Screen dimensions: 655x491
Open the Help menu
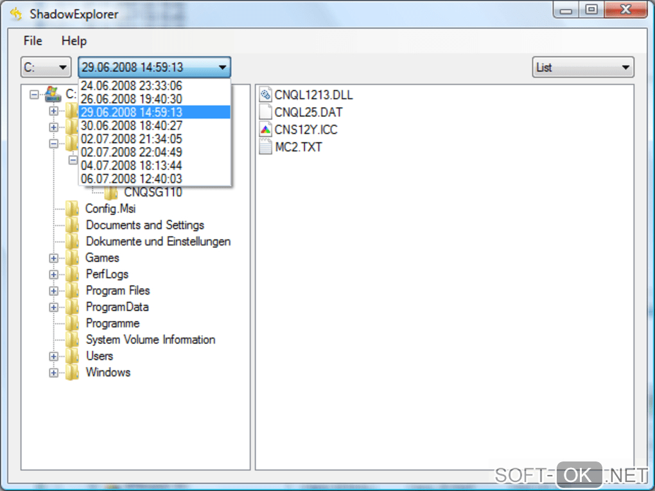tap(74, 41)
